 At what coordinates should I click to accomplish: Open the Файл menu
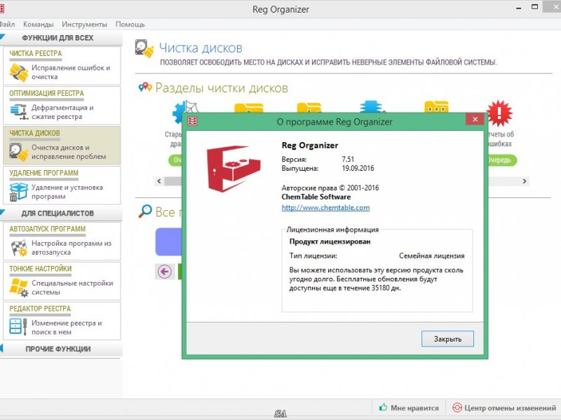coord(7,24)
